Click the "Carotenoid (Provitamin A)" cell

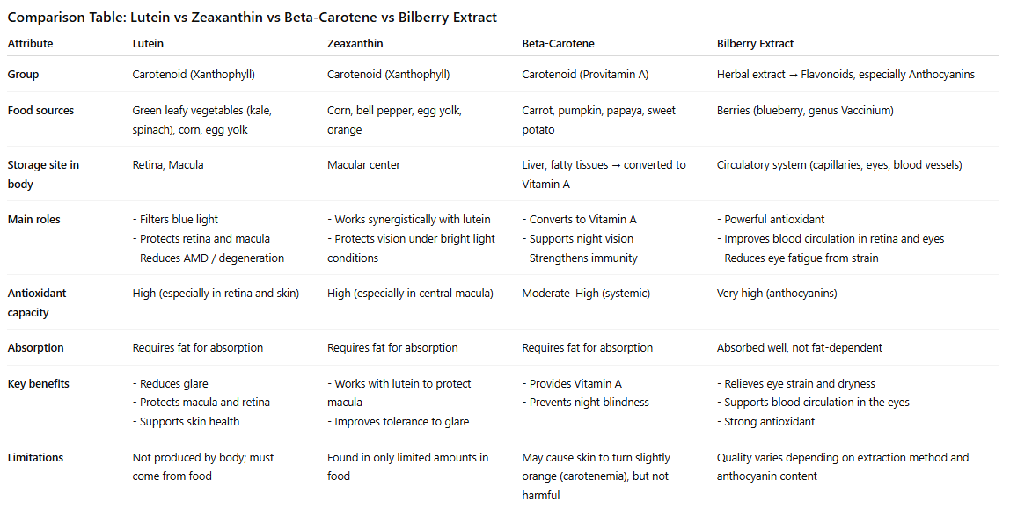tap(585, 75)
